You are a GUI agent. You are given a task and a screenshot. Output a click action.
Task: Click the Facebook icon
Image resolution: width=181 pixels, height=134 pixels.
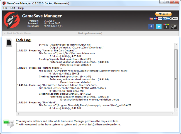[x=151, y=27]
